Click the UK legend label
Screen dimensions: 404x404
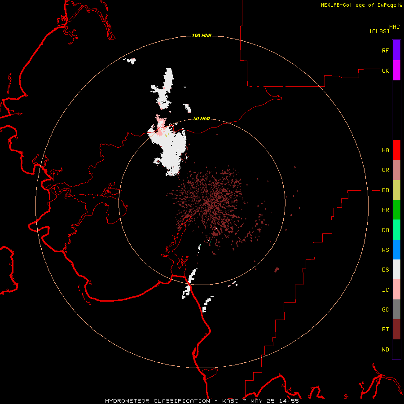click(385, 70)
